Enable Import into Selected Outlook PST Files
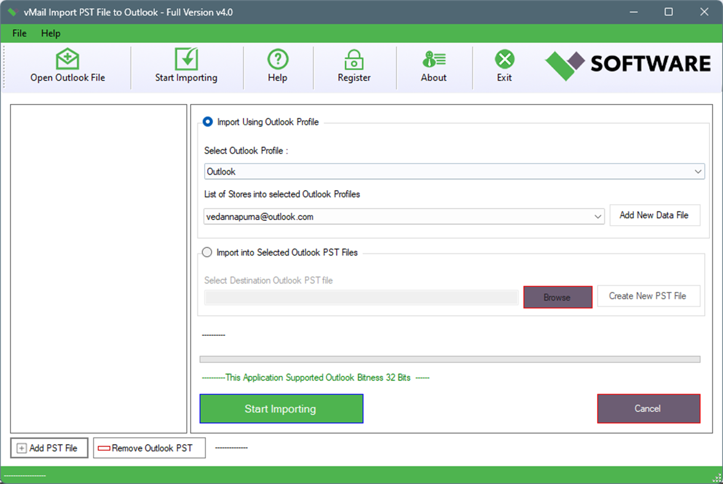 [207, 252]
